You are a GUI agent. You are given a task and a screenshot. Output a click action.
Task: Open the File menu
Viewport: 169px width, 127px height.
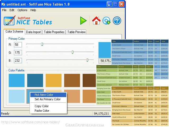click(x=4, y=10)
